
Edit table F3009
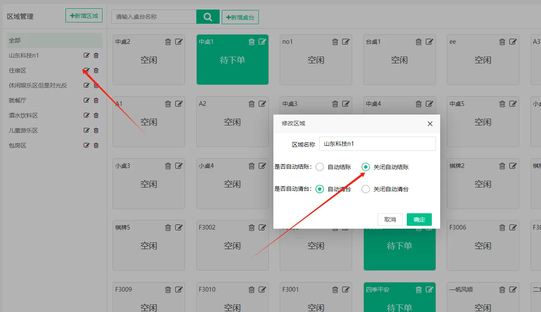pyautogui.click(x=179, y=290)
